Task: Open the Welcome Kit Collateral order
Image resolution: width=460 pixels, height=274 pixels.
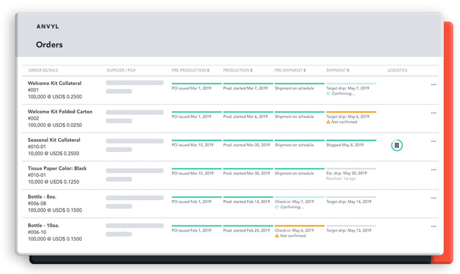Action: 55,83
